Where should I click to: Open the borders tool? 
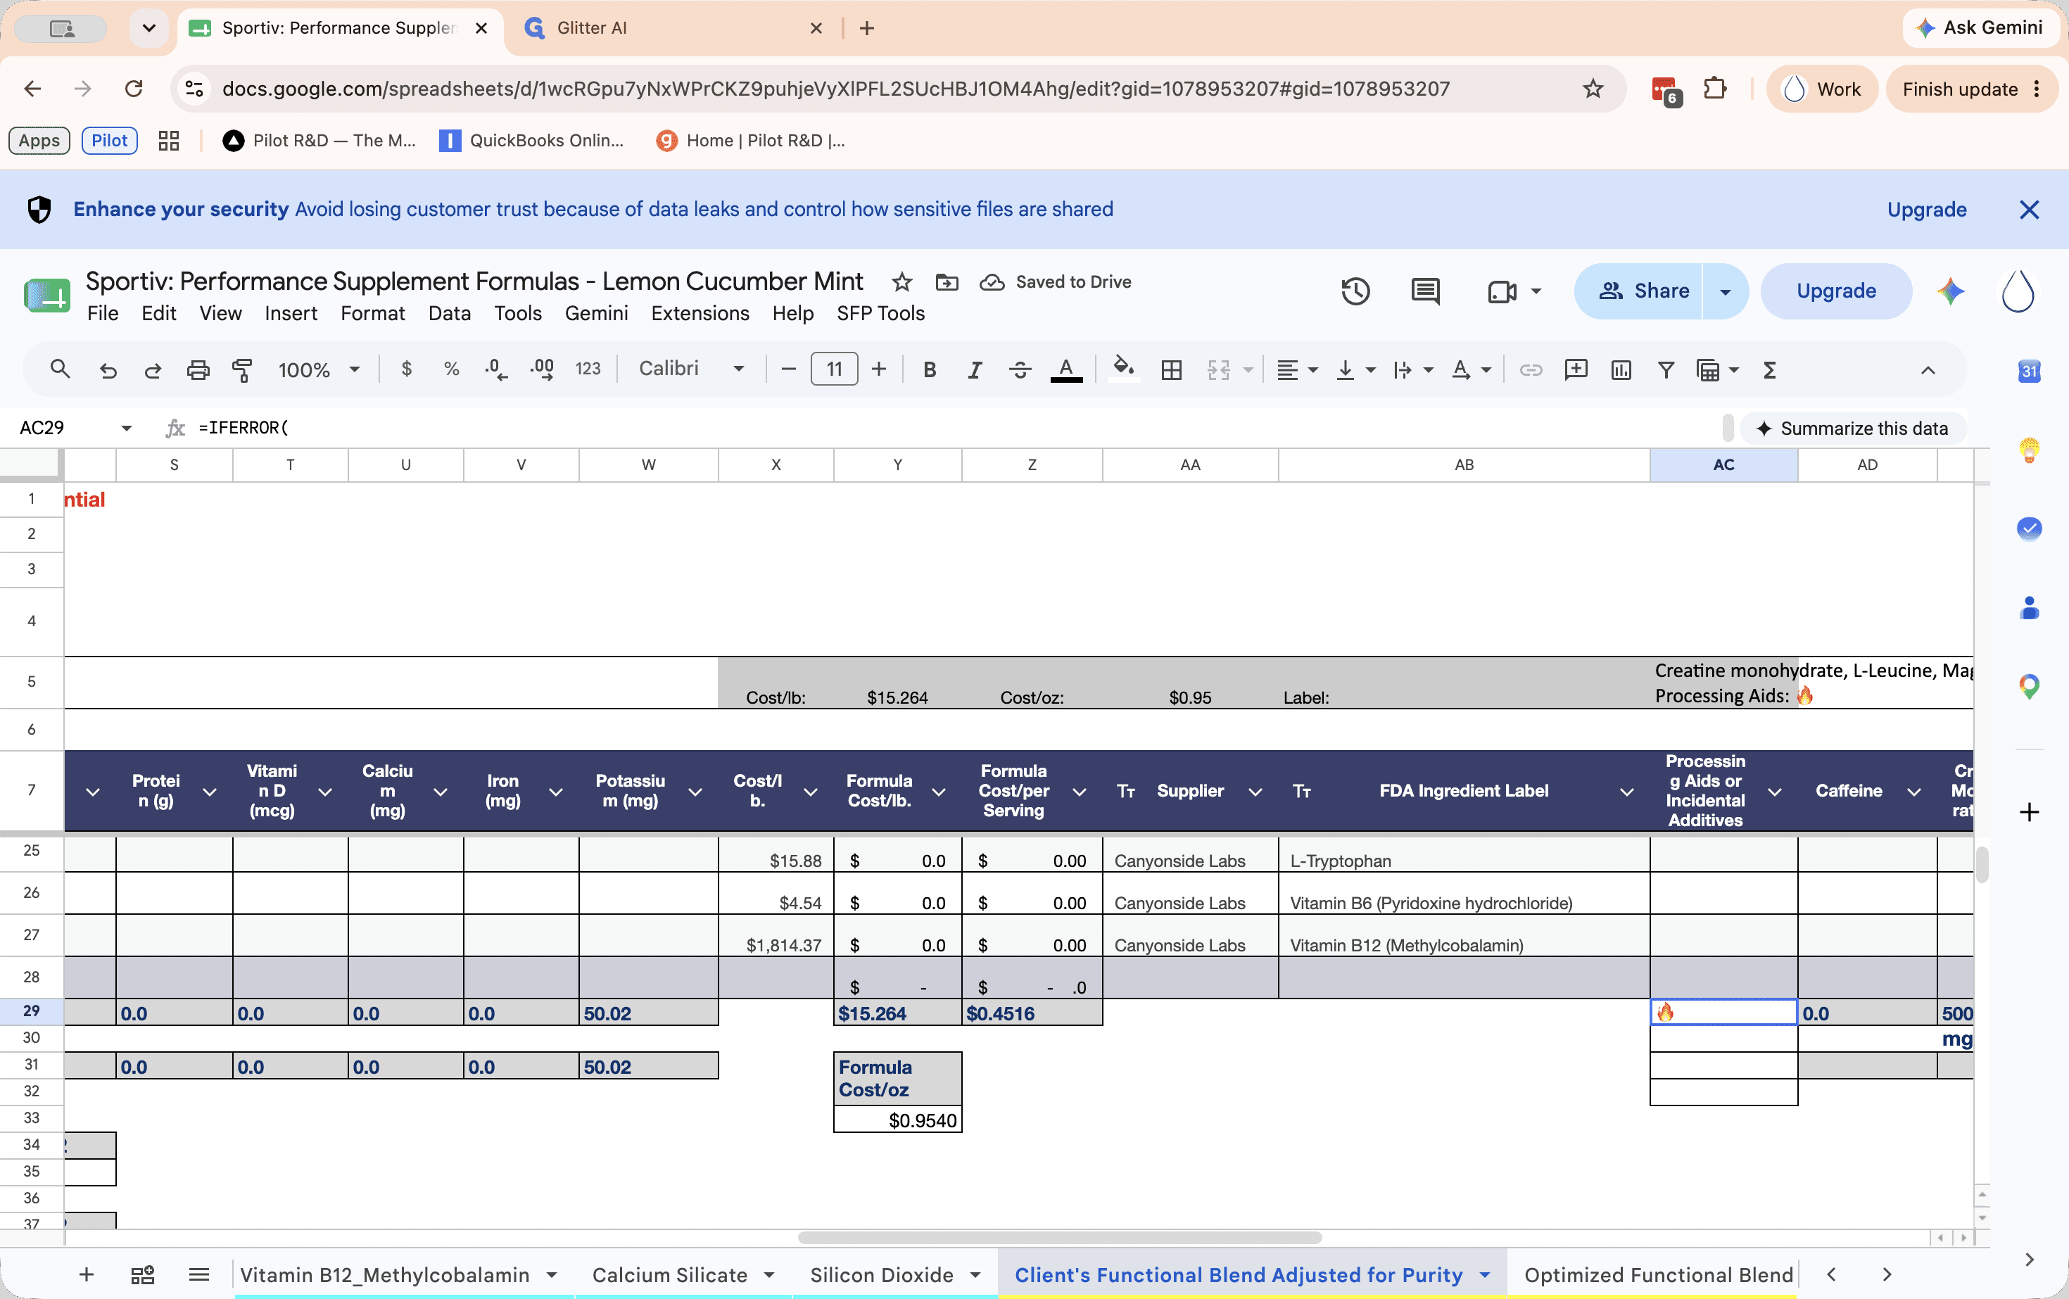1172,369
